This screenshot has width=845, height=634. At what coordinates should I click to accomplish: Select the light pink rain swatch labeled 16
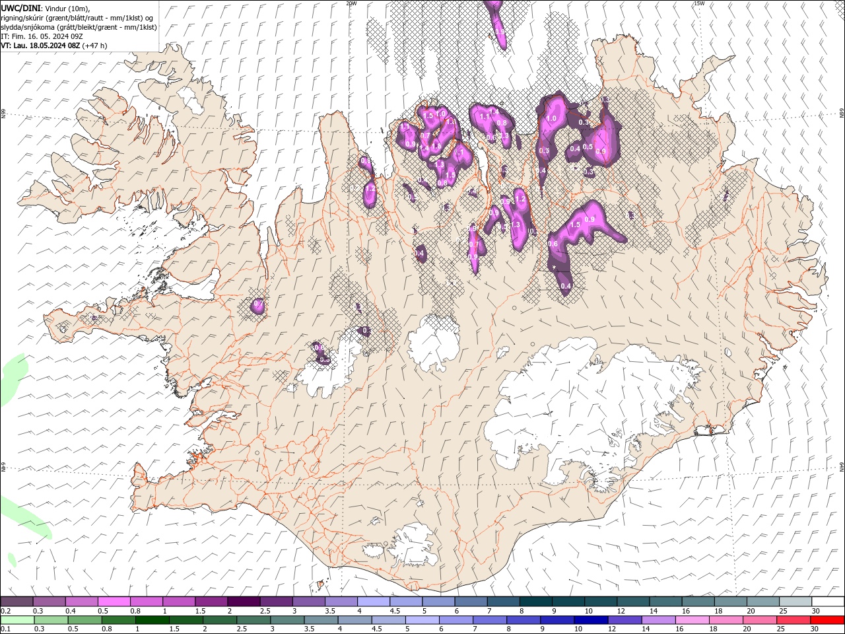(x=691, y=620)
